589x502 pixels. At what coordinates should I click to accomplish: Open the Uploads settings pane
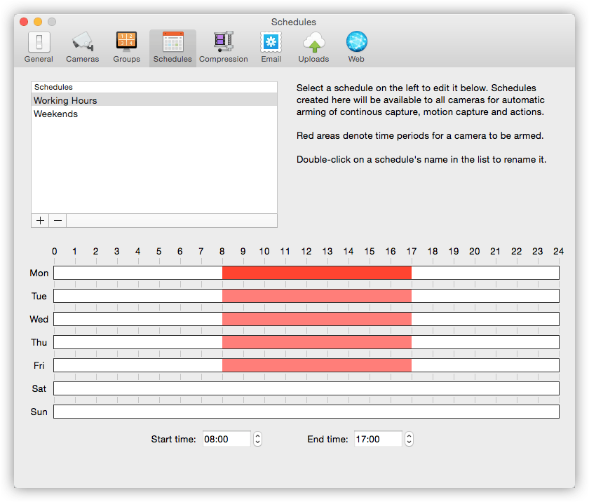[x=313, y=47]
